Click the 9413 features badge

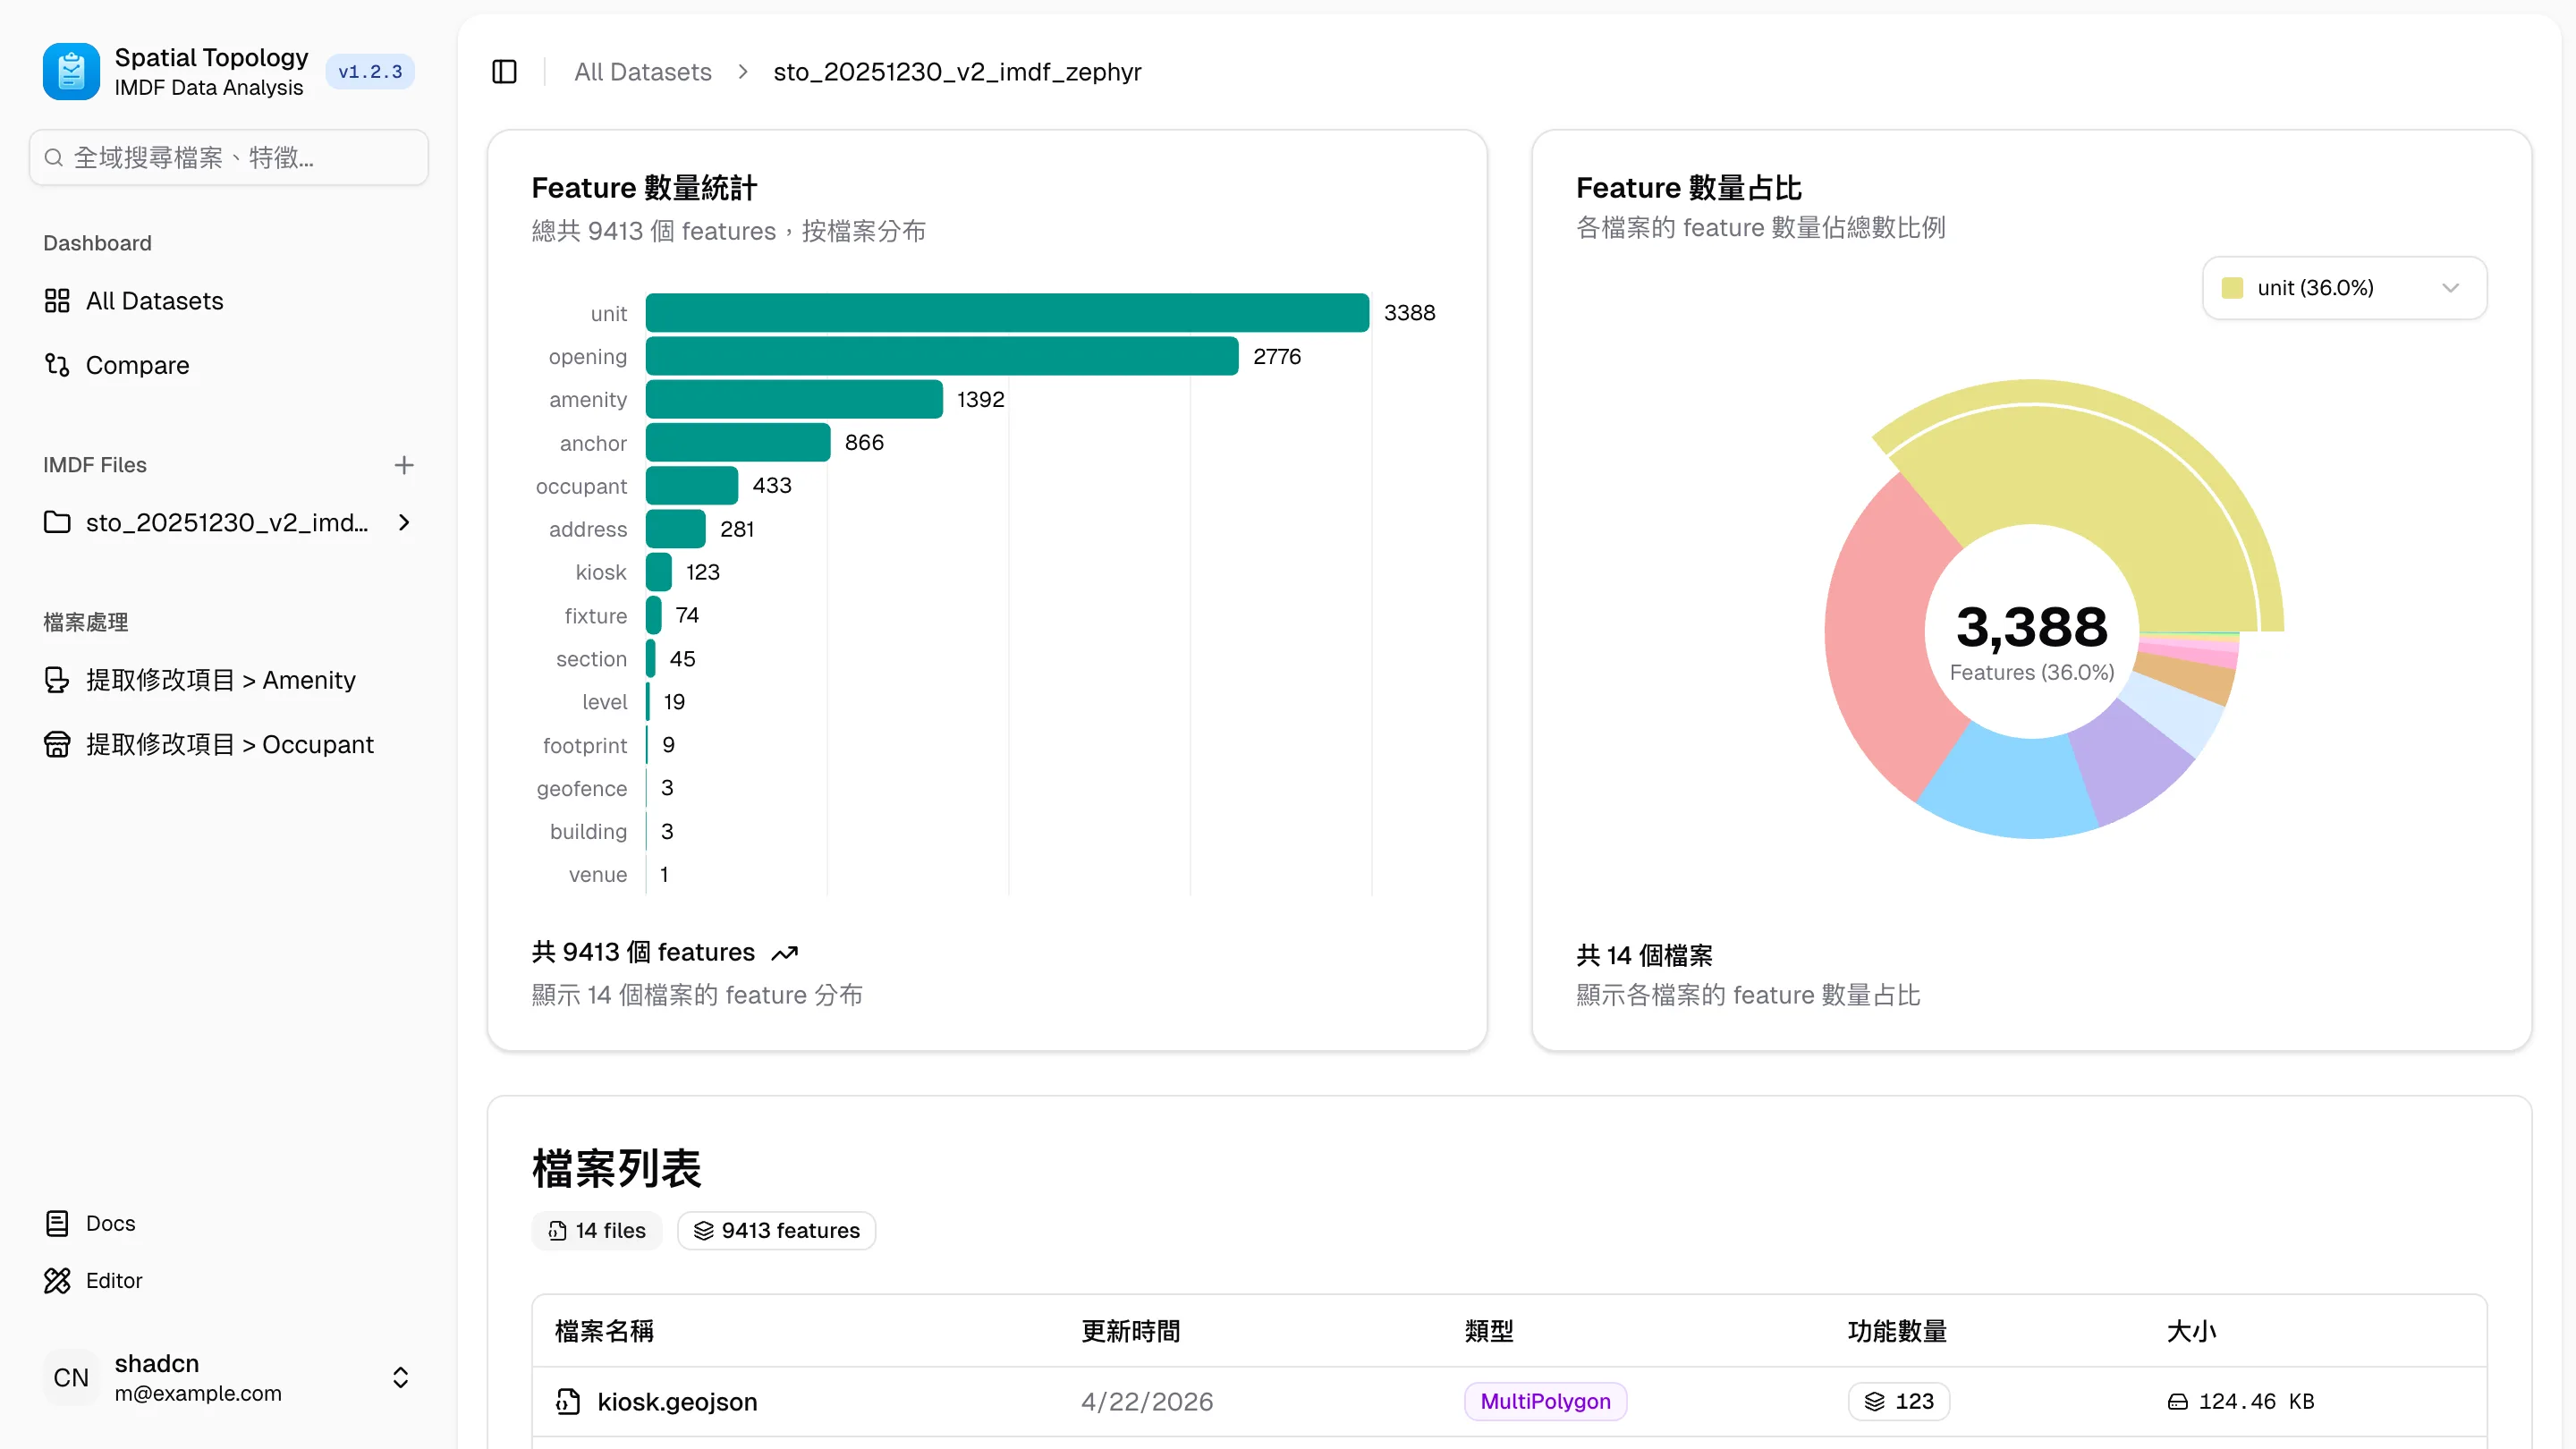click(776, 1230)
